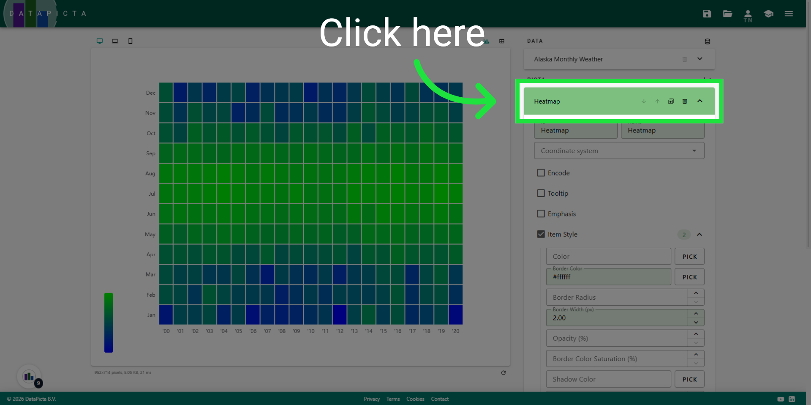This screenshot has width=811, height=405.
Task: Click the heatmap color gradient legend
Action: click(109, 323)
